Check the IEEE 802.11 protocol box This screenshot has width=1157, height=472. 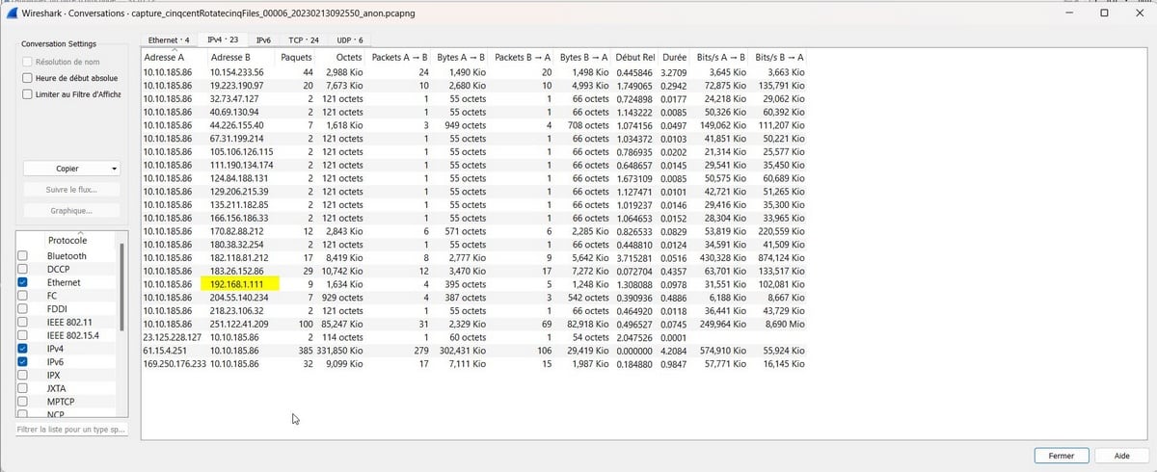23,322
